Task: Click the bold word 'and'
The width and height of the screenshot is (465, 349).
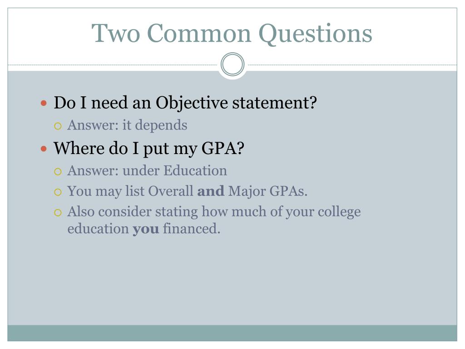Action: [x=211, y=191]
